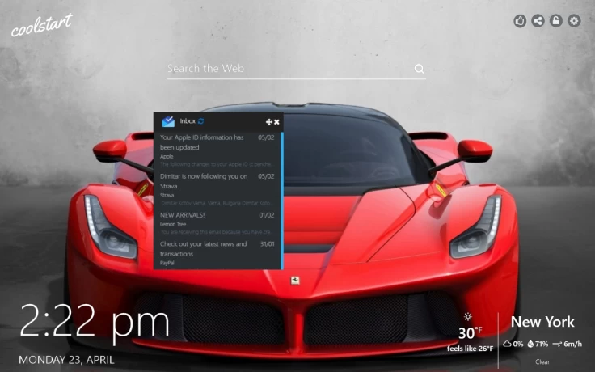Click the Inbox mail envelope icon
This screenshot has width=595, height=372.
(x=167, y=121)
